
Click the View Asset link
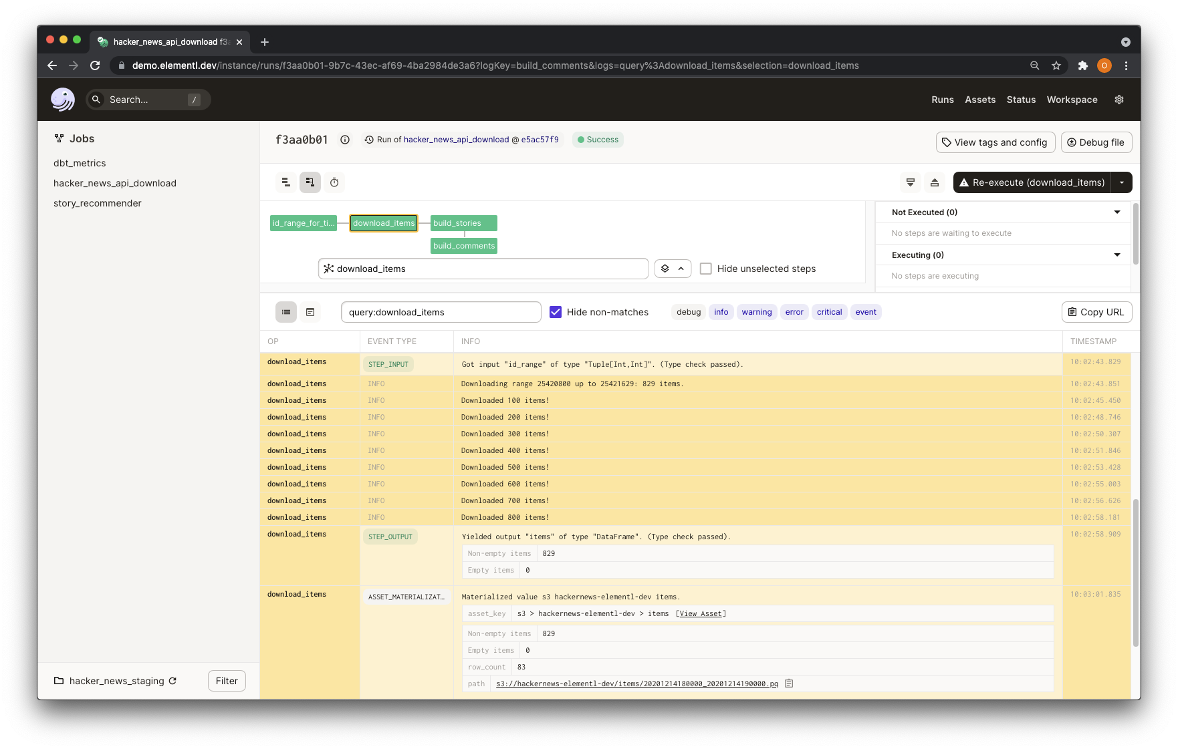[x=701, y=613]
